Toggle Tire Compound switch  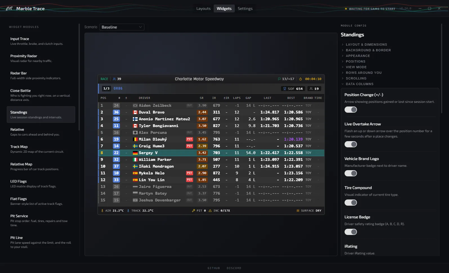point(351,203)
